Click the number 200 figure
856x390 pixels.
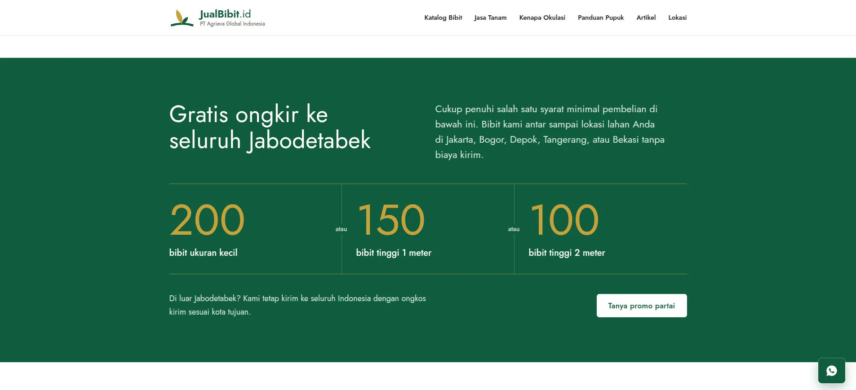click(x=207, y=219)
